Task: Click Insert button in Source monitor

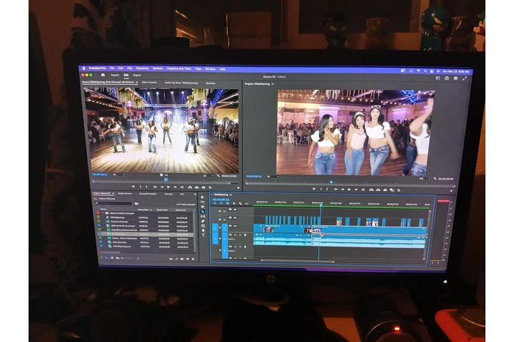Action: click(190, 187)
